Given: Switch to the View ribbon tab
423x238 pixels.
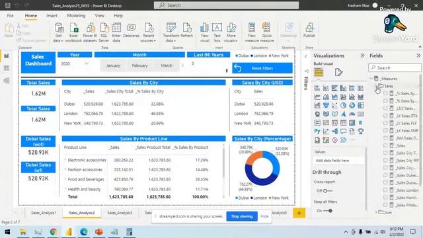Looking at the screenshot, I should (x=100, y=16).
